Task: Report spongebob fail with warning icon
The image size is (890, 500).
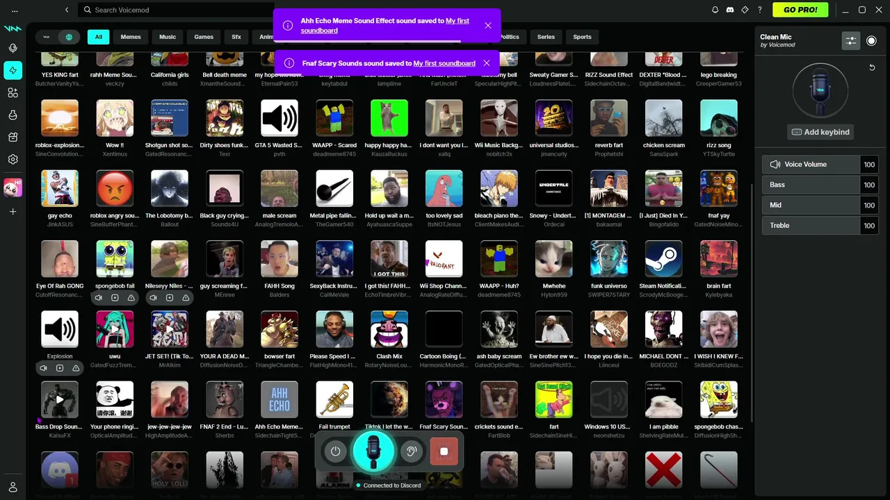Action: 131,298
